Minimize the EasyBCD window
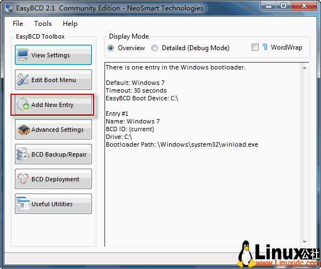The image size is (321, 269). click(269, 6)
